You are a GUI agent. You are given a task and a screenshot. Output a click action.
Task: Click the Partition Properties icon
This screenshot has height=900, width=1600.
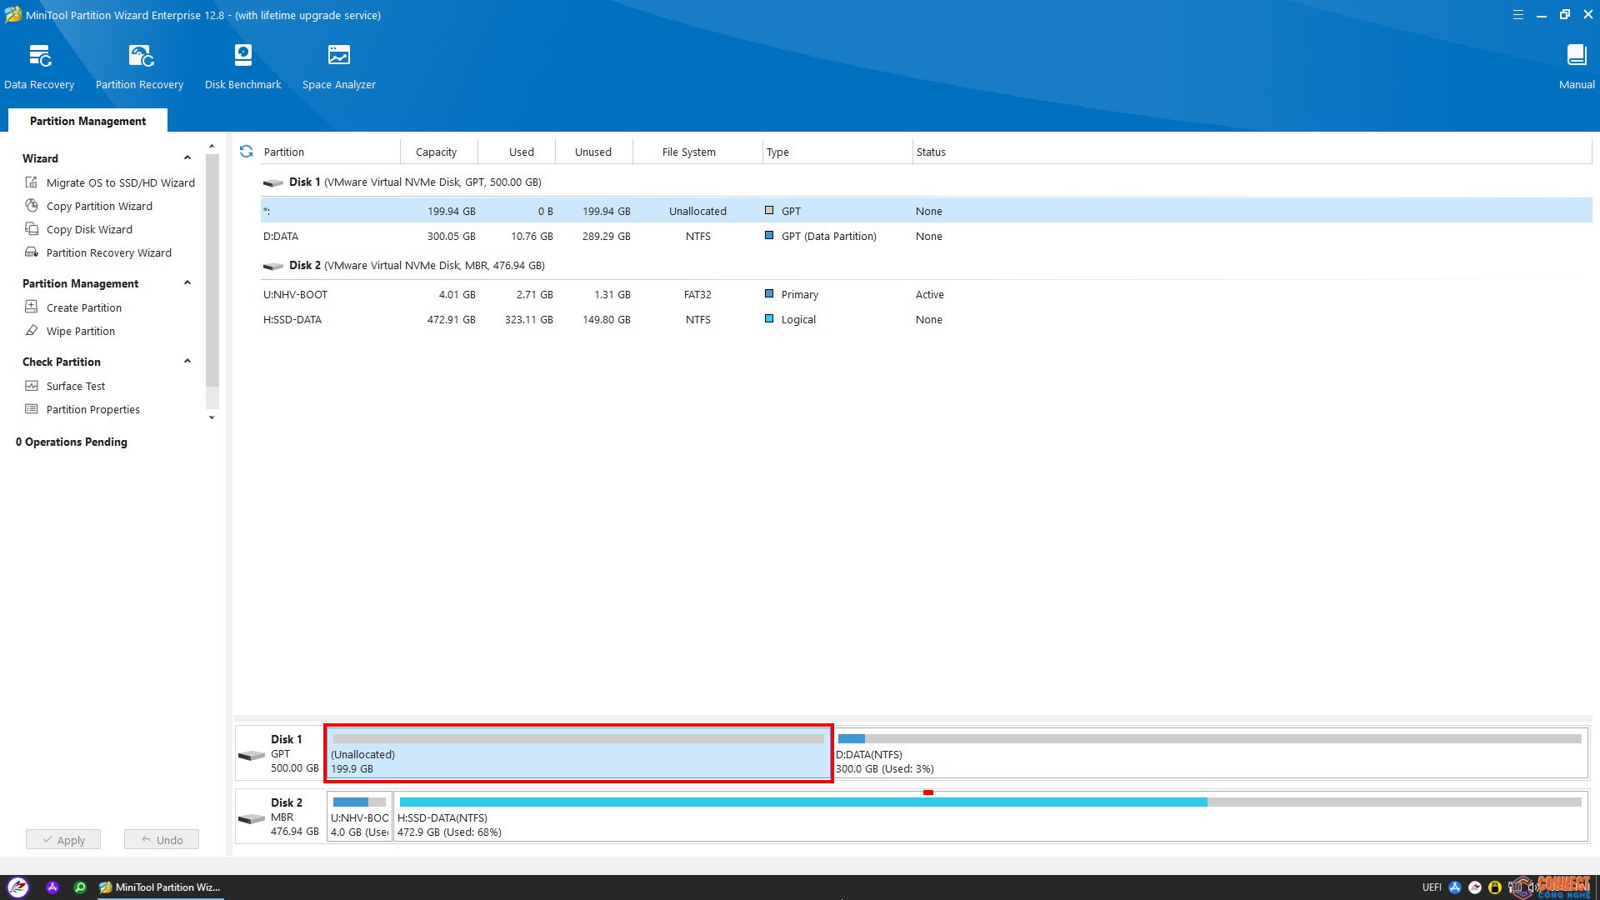(x=32, y=409)
